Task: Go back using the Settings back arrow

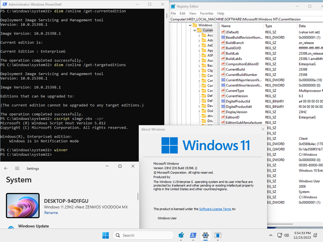Action: pyautogui.click(x=6, y=168)
